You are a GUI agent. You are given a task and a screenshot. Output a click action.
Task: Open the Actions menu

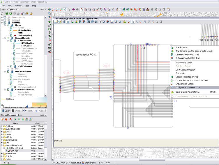pos(18,6)
